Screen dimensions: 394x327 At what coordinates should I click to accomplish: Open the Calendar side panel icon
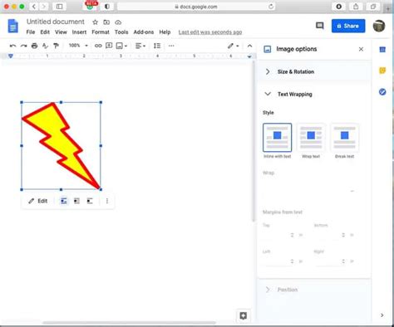click(382, 50)
